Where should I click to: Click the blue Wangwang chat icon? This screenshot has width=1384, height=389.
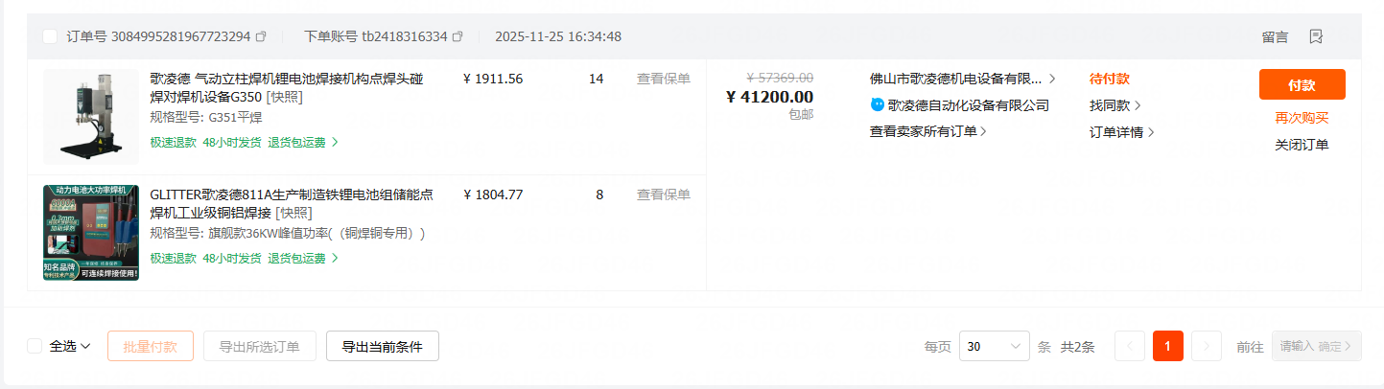coord(877,104)
